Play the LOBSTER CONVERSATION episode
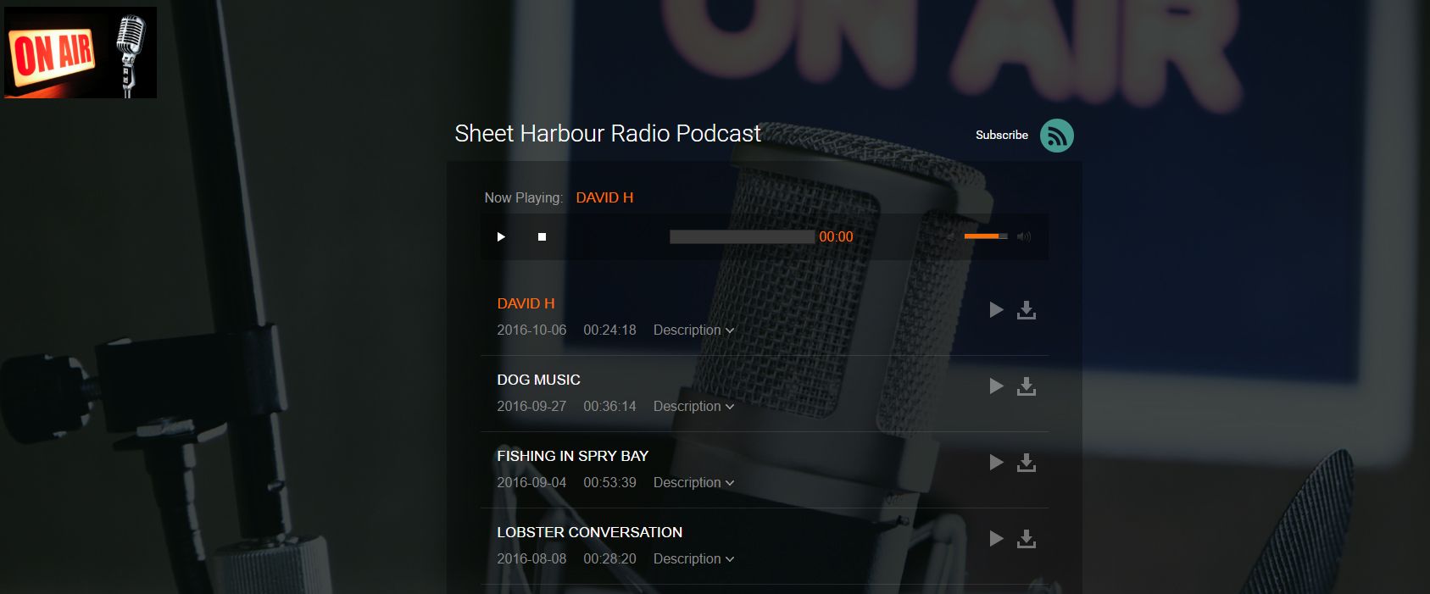This screenshot has width=1430, height=594. pyautogui.click(x=997, y=539)
